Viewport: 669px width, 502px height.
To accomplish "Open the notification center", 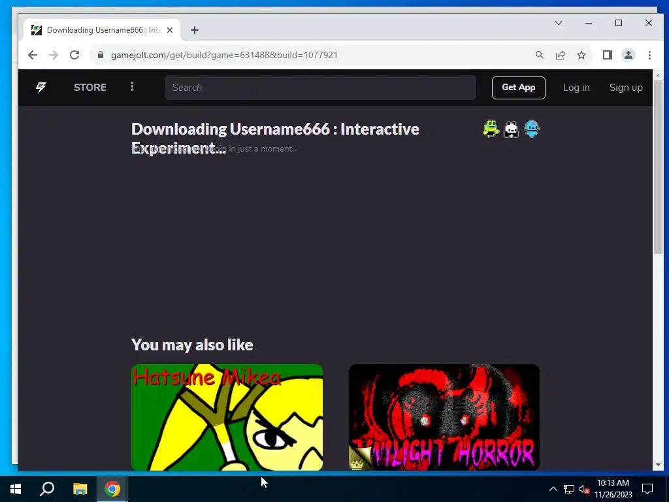I will tap(647, 489).
